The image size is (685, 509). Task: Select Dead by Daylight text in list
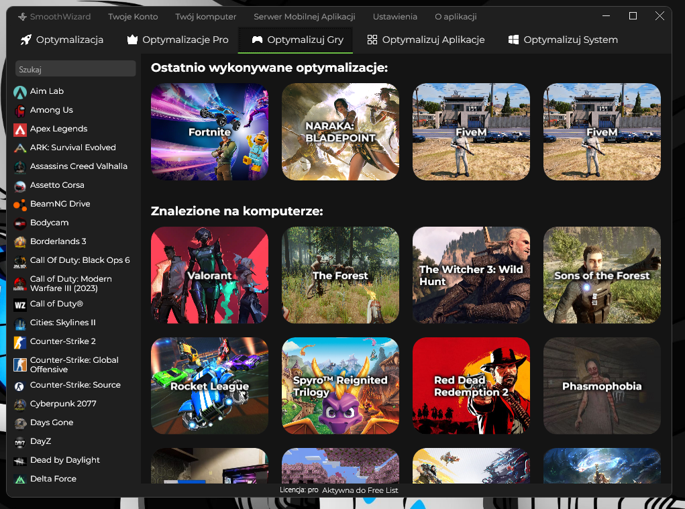tap(64, 460)
